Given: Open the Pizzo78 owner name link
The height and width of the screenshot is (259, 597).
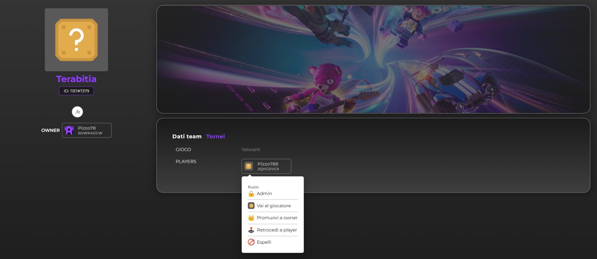Looking at the screenshot, I should coord(87,128).
